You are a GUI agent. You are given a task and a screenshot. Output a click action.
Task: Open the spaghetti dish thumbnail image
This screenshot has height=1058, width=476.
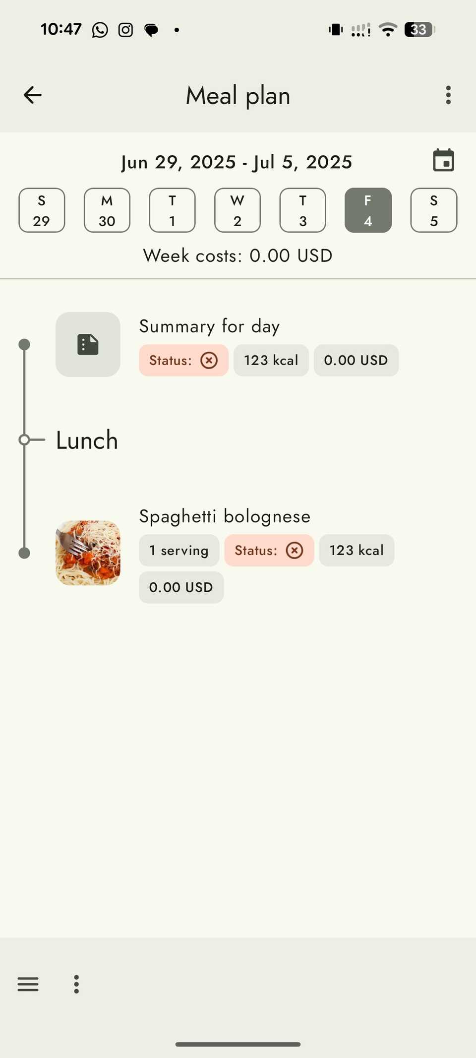click(88, 553)
